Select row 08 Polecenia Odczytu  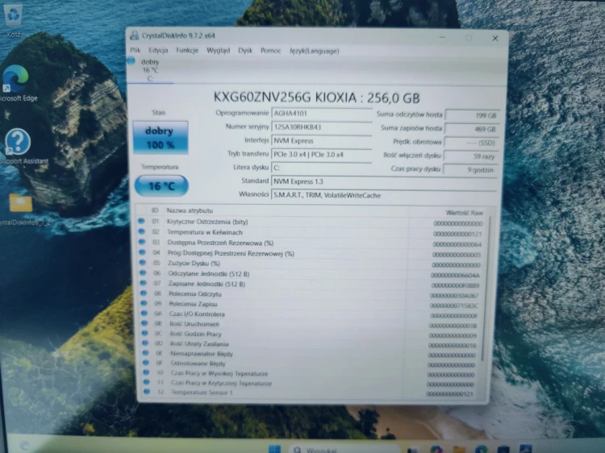coord(311,294)
